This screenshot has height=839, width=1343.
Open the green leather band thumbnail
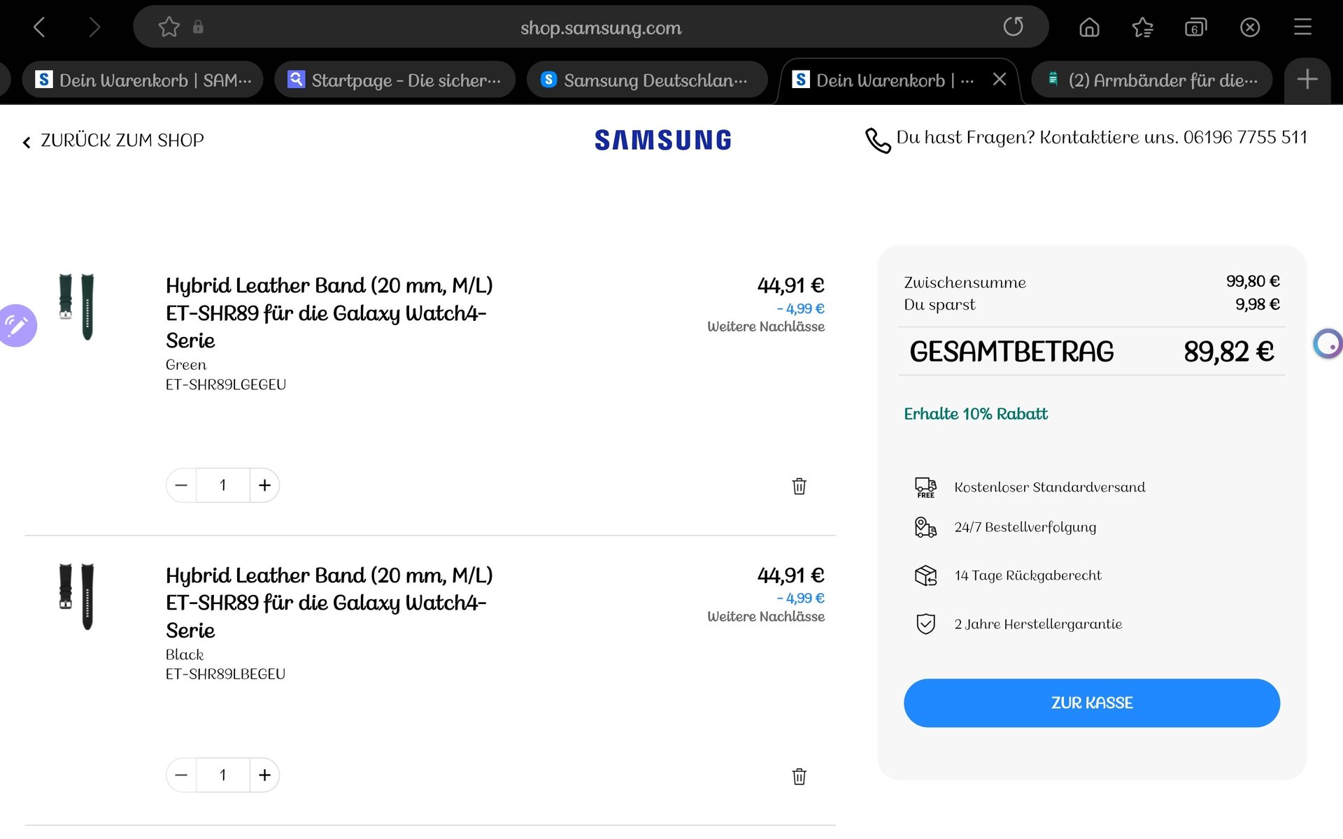77,307
